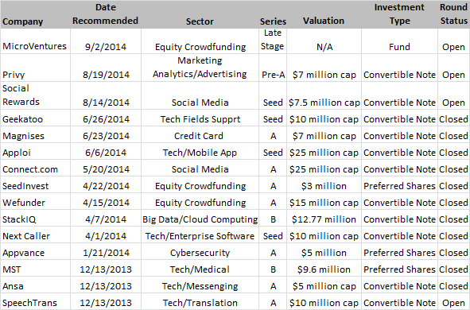The image size is (470, 310).
Task: Select the Company column header
Action: [x=35, y=14]
